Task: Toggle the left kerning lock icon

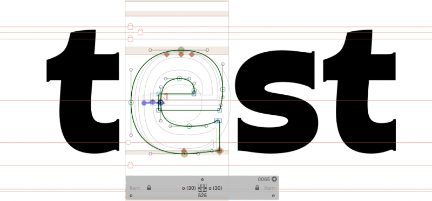Action: tap(149, 188)
